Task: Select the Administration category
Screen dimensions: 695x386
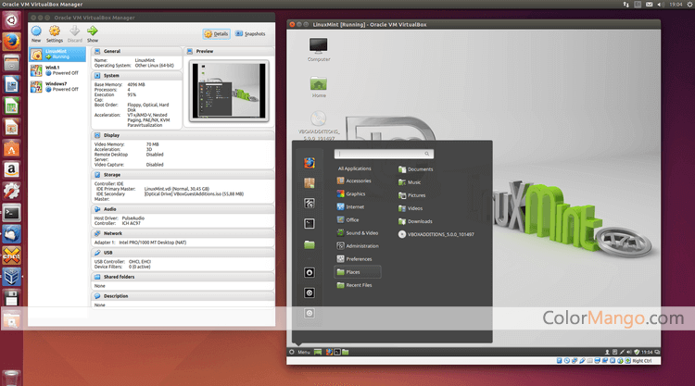Action: click(x=358, y=245)
